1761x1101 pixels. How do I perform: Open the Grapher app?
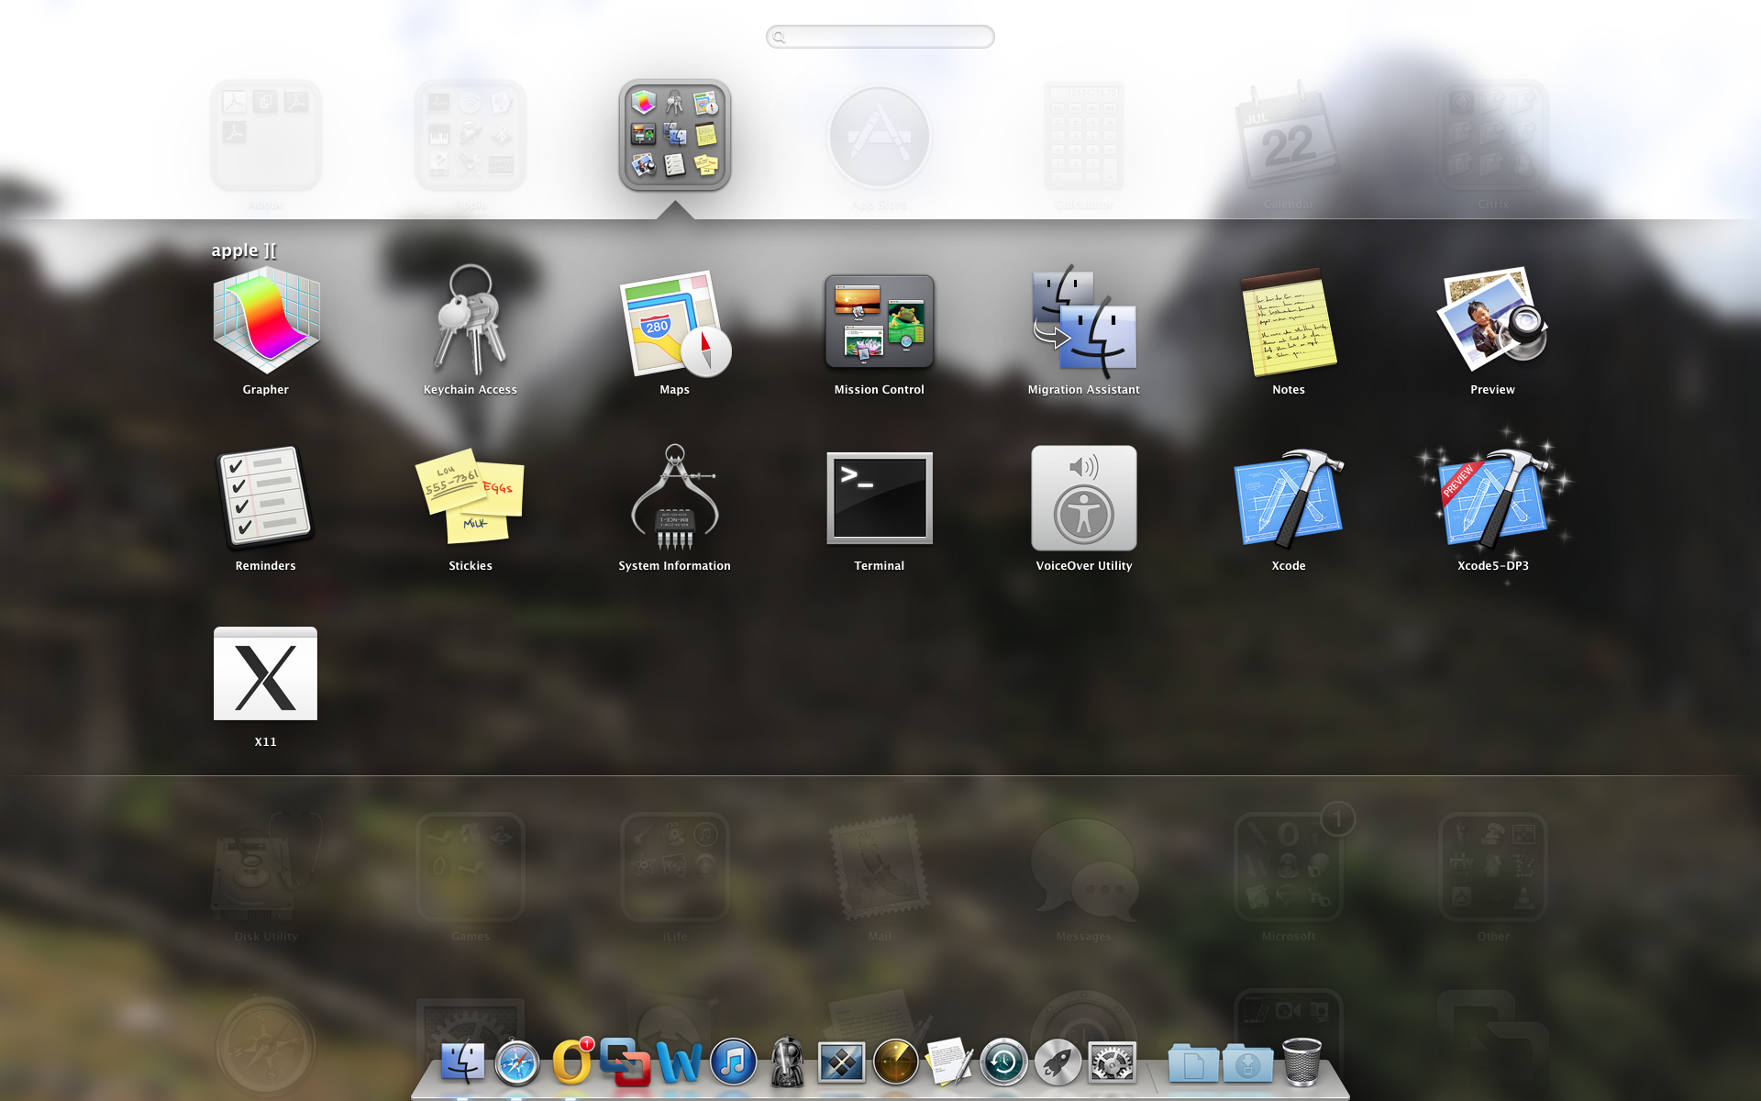pyautogui.click(x=266, y=321)
